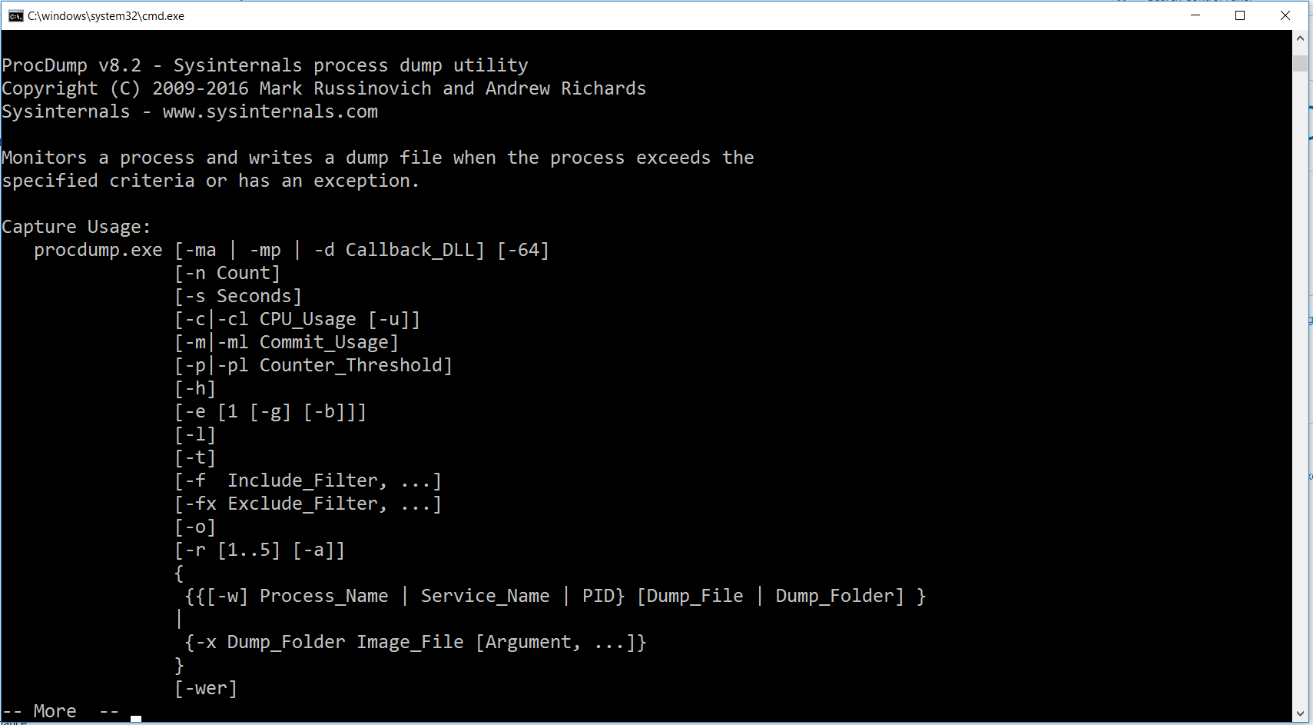Click the www.sysinternals.com text
1313x725 pixels.
pos(270,111)
